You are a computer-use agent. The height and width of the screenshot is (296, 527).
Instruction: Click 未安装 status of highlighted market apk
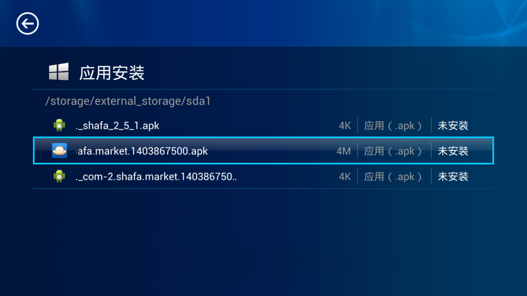point(453,151)
